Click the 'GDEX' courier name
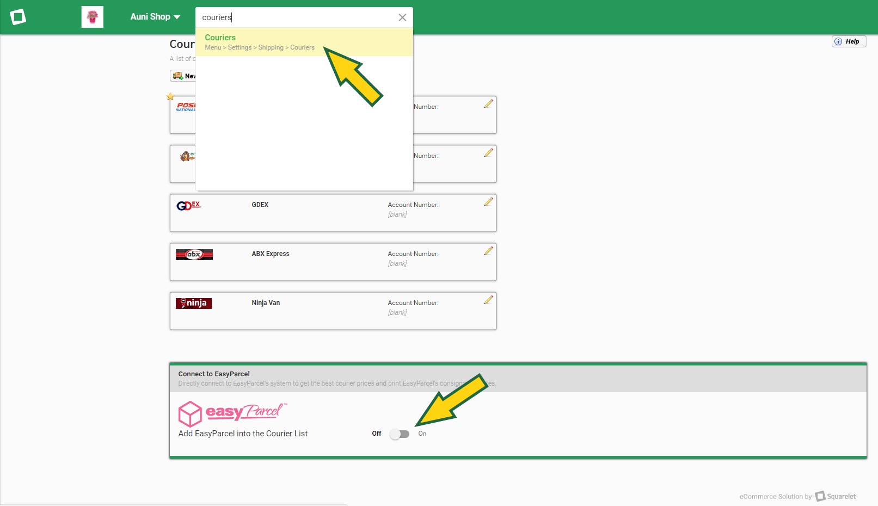This screenshot has width=878, height=506. (x=260, y=205)
